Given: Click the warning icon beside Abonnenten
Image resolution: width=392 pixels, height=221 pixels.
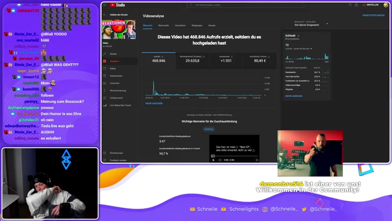Looking at the screenshot, I should [x=232, y=57].
